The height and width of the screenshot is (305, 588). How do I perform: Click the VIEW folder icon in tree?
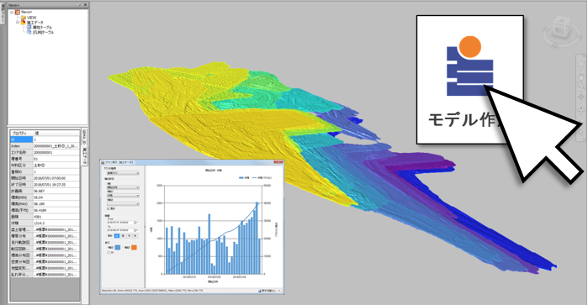[24, 18]
